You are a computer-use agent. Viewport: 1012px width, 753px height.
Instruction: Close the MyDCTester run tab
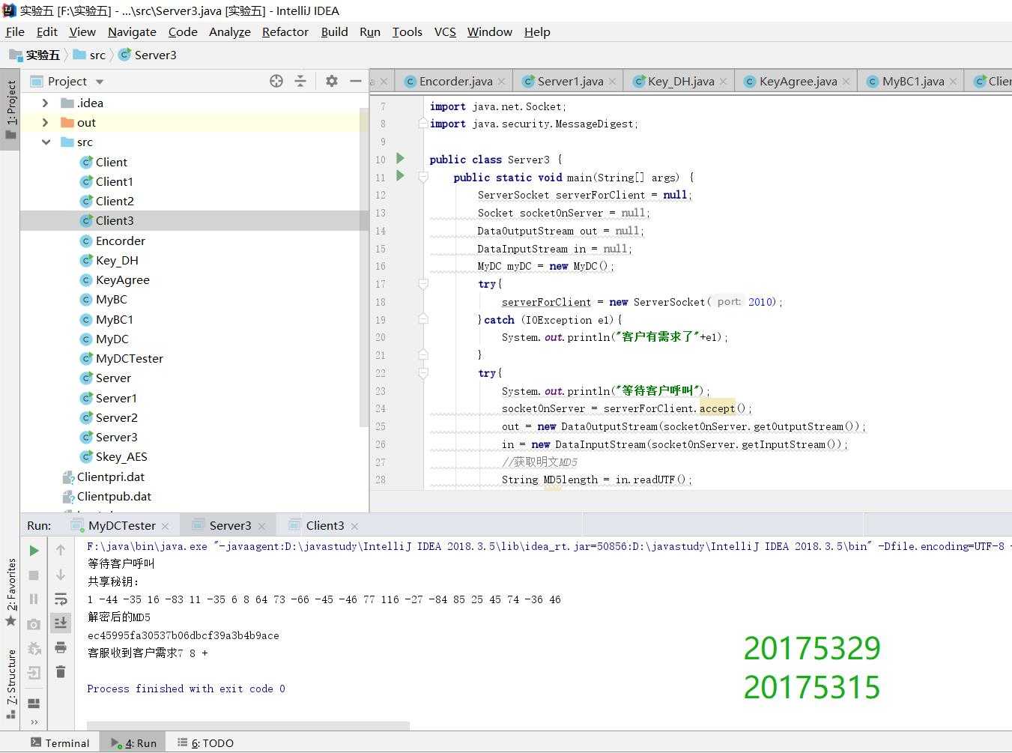pyautogui.click(x=165, y=526)
